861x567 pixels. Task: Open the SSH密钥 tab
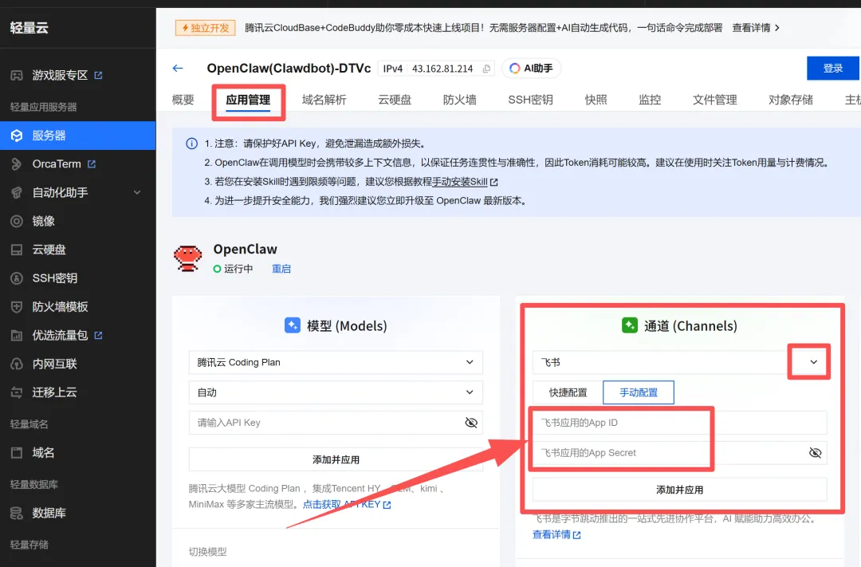530,100
